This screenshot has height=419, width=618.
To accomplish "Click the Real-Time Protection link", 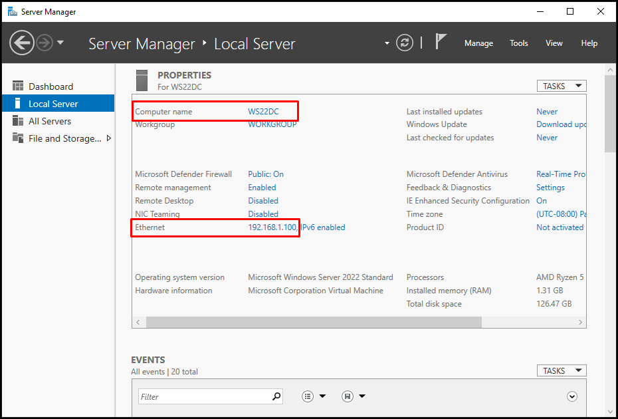I will [562, 174].
